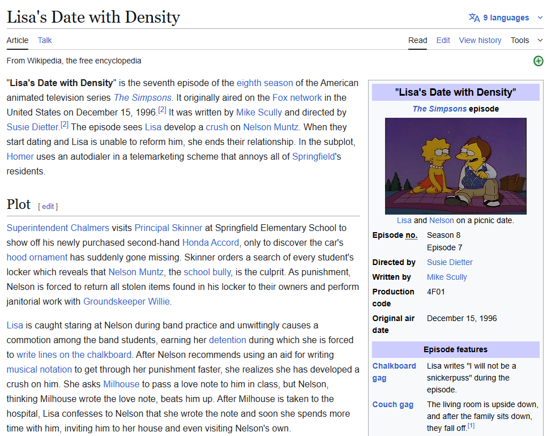This screenshot has height=436, width=547.
Task: Click the green good article plus icon
Action: click(538, 61)
